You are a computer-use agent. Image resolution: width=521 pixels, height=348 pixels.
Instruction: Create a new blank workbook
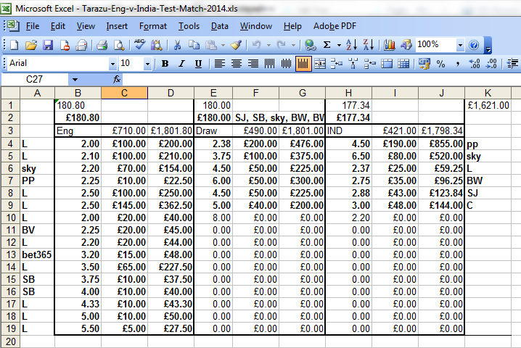tap(15, 45)
